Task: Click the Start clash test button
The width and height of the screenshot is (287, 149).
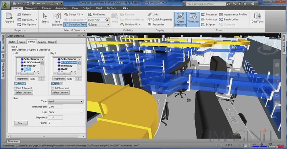Action: coord(21,123)
